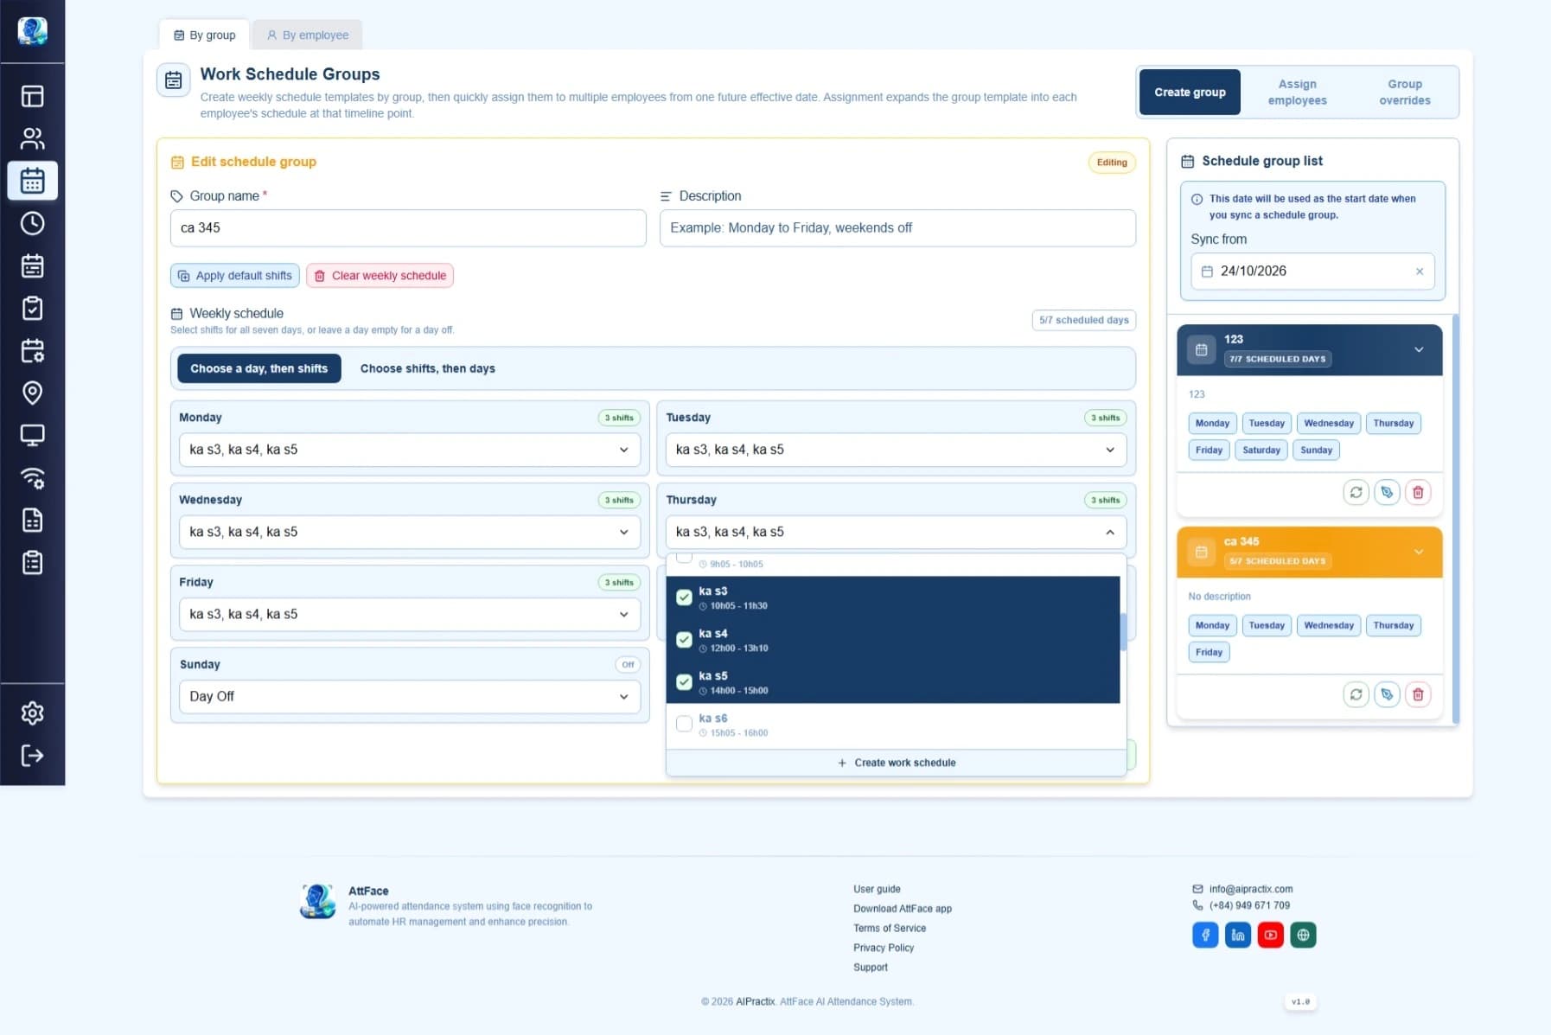1551x1035 pixels.
Task: Delete the 123 schedule group
Action: tap(1418, 492)
